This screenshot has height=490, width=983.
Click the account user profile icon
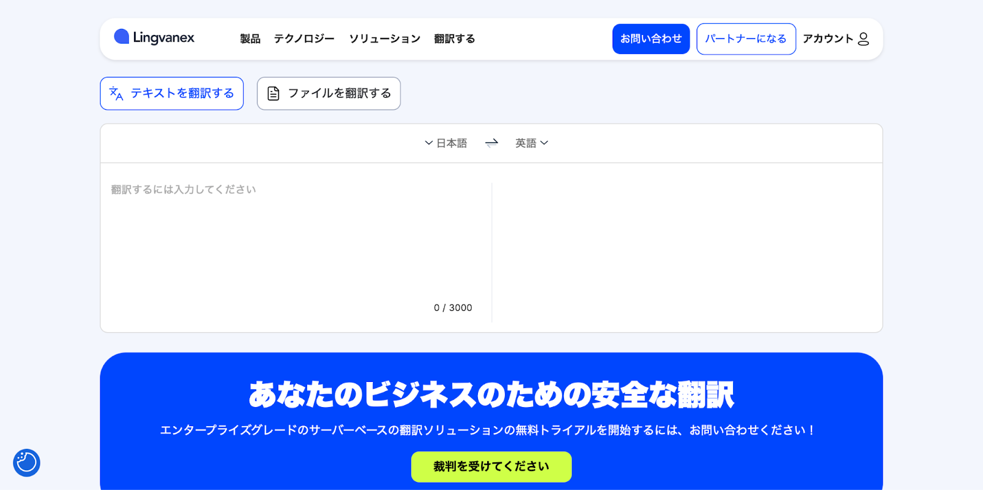pyautogui.click(x=863, y=39)
